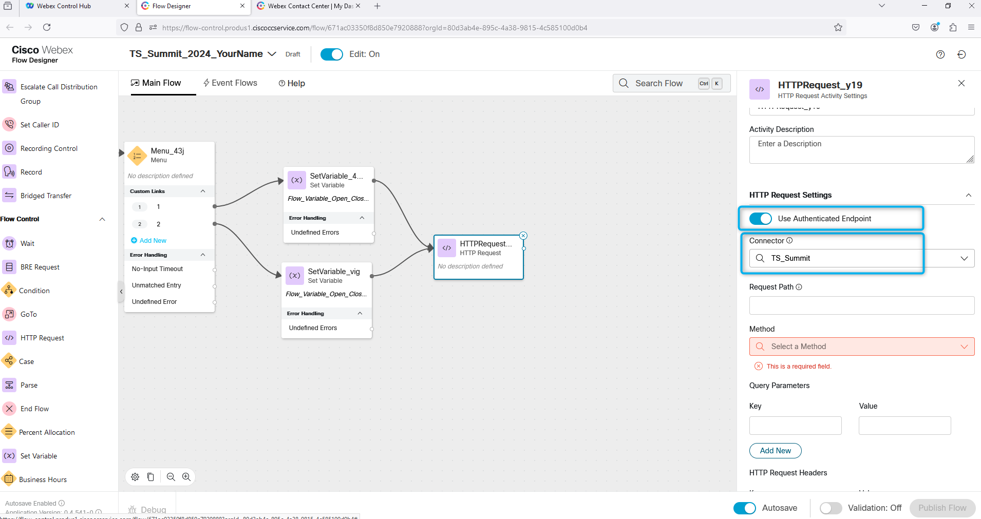
Task: Select the Percent Allocation activity icon
Action: click(x=9, y=432)
